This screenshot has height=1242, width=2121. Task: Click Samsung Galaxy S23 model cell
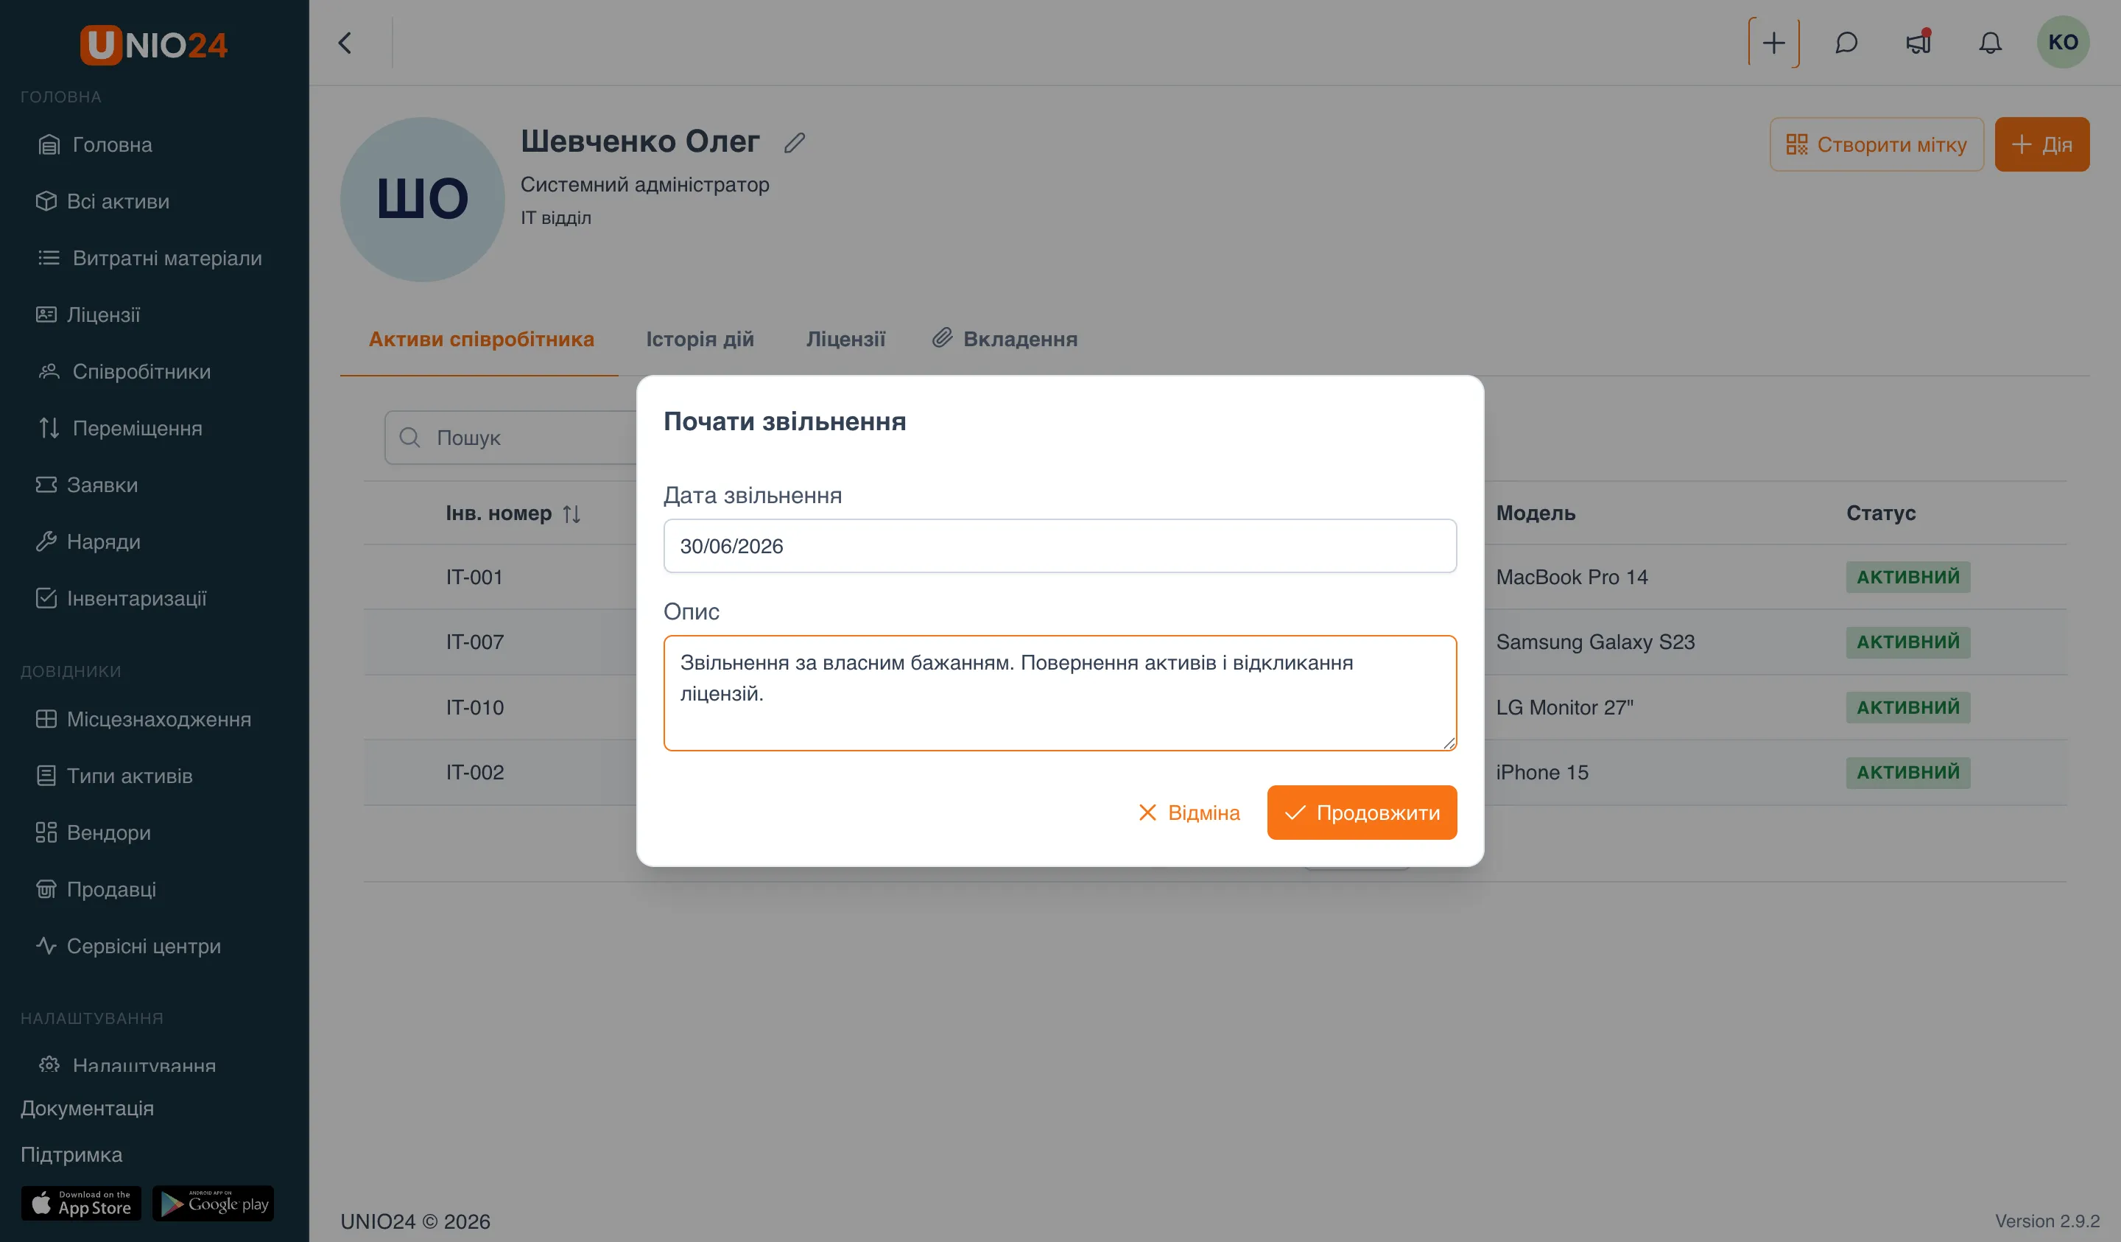point(1595,642)
